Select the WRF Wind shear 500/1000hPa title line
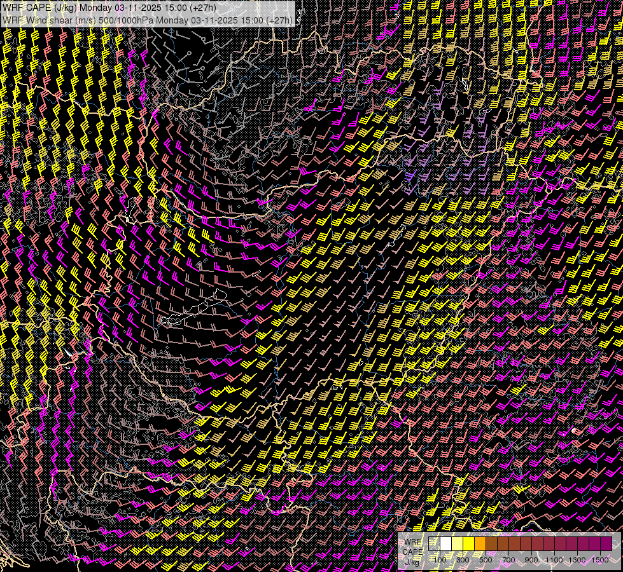The width and height of the screenshot is (623, 572). 148,20
